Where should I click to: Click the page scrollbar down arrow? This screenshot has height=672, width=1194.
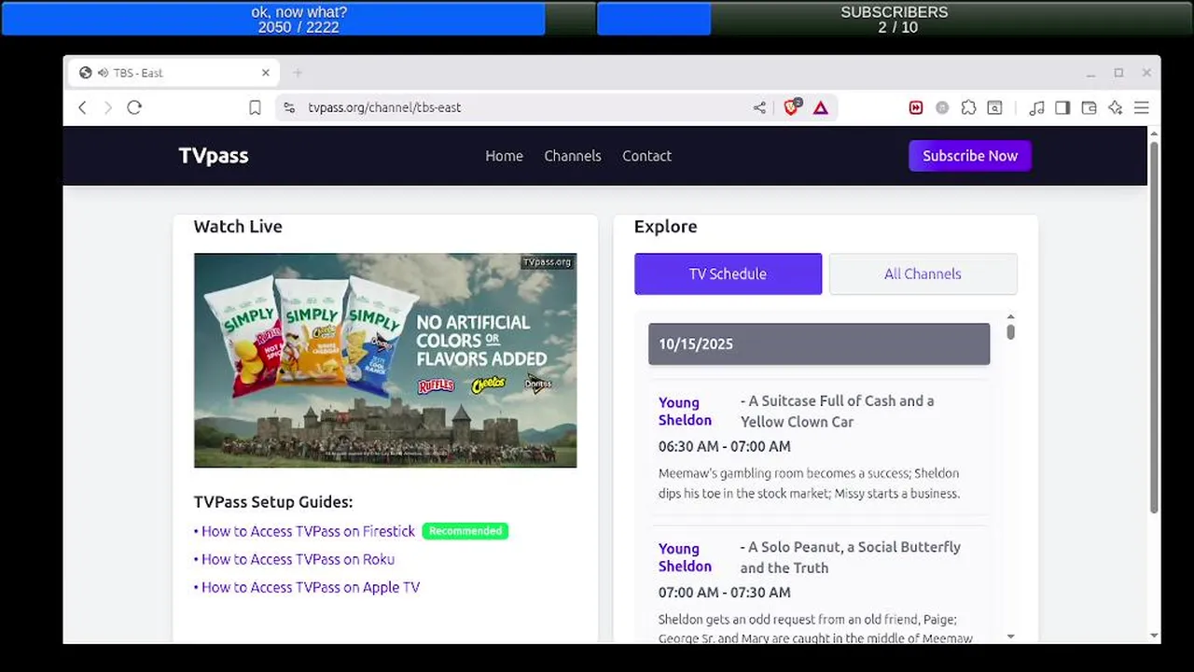1154,637
